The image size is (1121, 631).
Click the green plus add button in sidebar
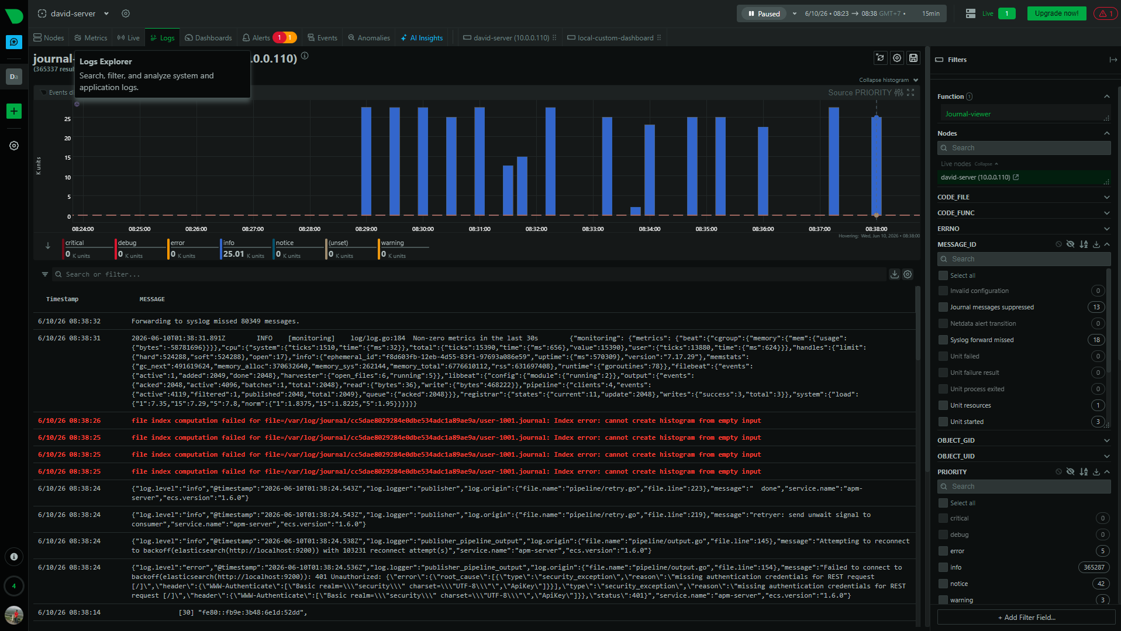point(14,111)
